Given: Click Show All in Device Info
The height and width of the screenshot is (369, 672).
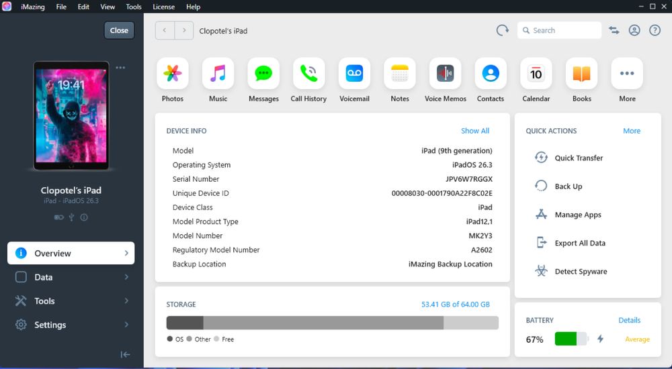Looking at the screenshot, I should [x=475, y=131].
